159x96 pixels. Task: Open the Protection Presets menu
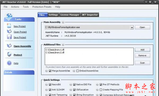(x=42, y=7)
